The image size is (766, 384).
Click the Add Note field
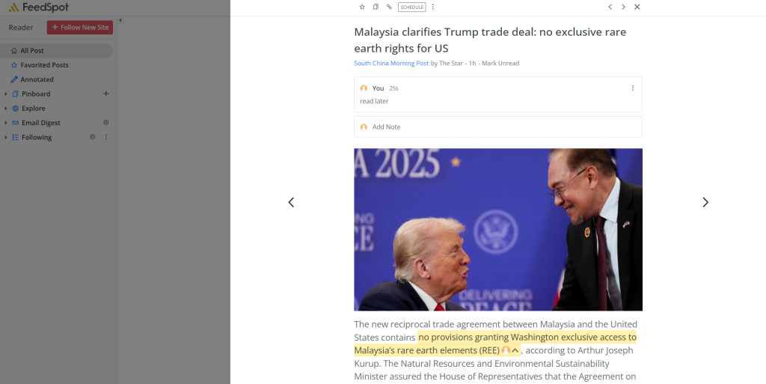pyautogui.click(x=497, y=127)
